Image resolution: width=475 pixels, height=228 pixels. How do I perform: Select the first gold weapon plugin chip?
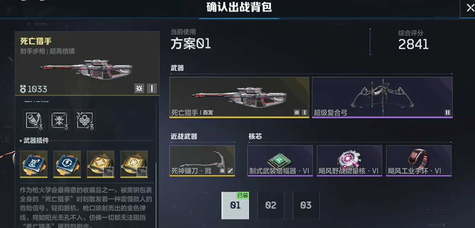point(101,164)
